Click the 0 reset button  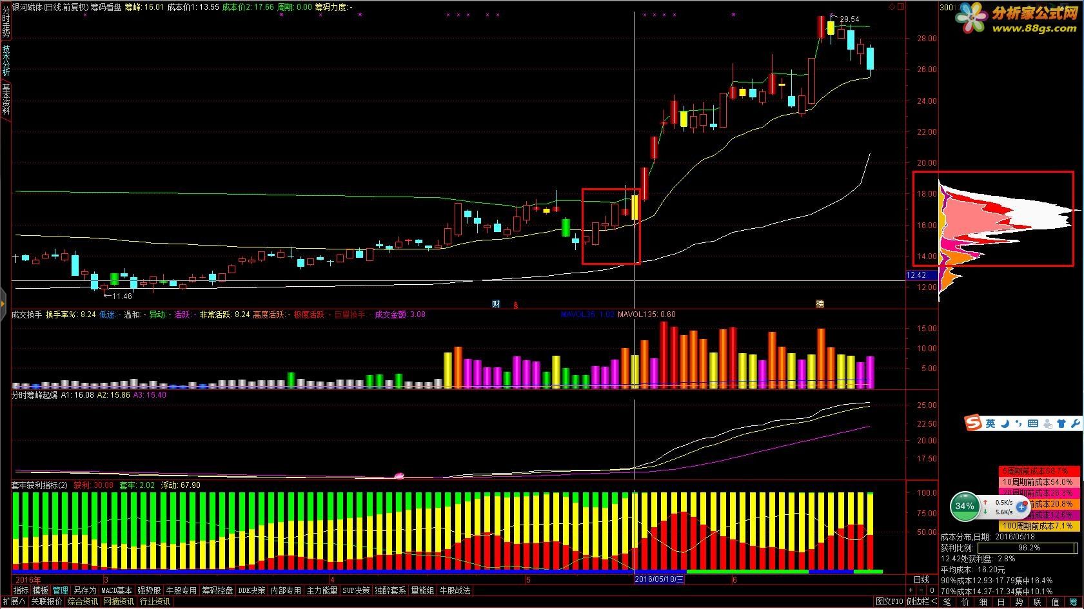pos(931,590)
